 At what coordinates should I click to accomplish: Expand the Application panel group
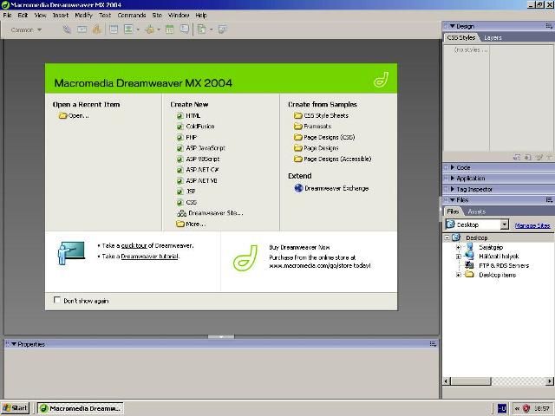pos(452,179)
